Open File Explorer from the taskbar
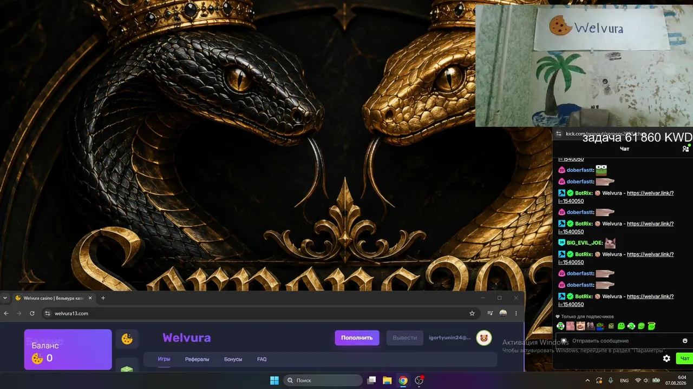This screenshot has height=389, width=693. [387, 380]
